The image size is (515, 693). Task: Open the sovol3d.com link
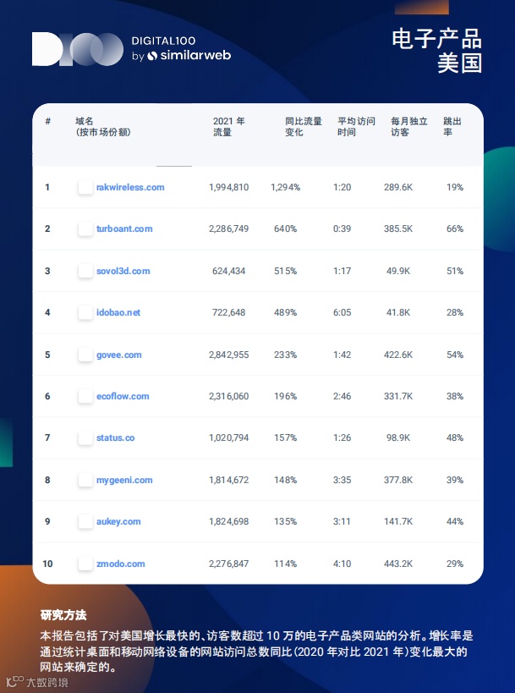tap(123, 271)
